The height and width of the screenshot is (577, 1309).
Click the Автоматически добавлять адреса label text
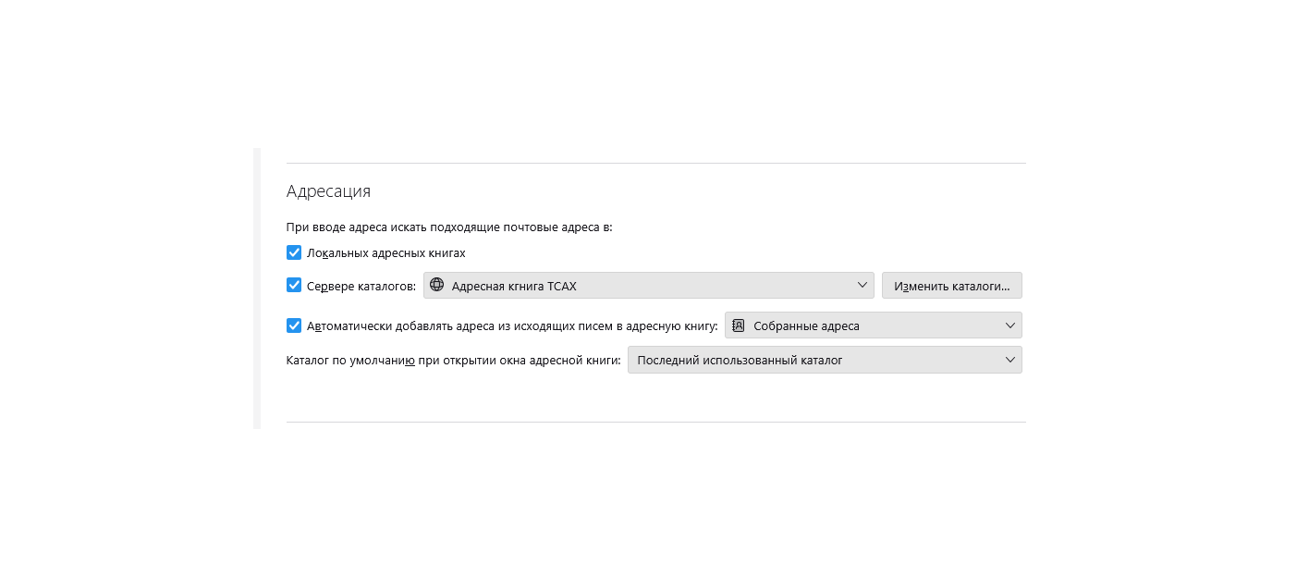(511, 326)
